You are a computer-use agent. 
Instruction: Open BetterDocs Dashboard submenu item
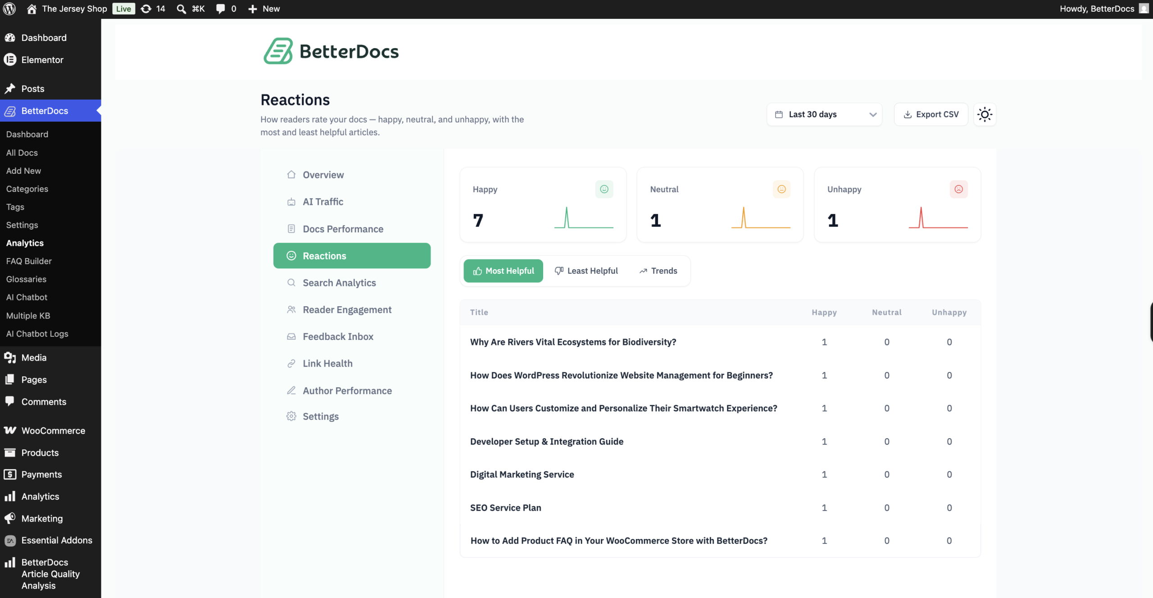[x=27, y=134]
